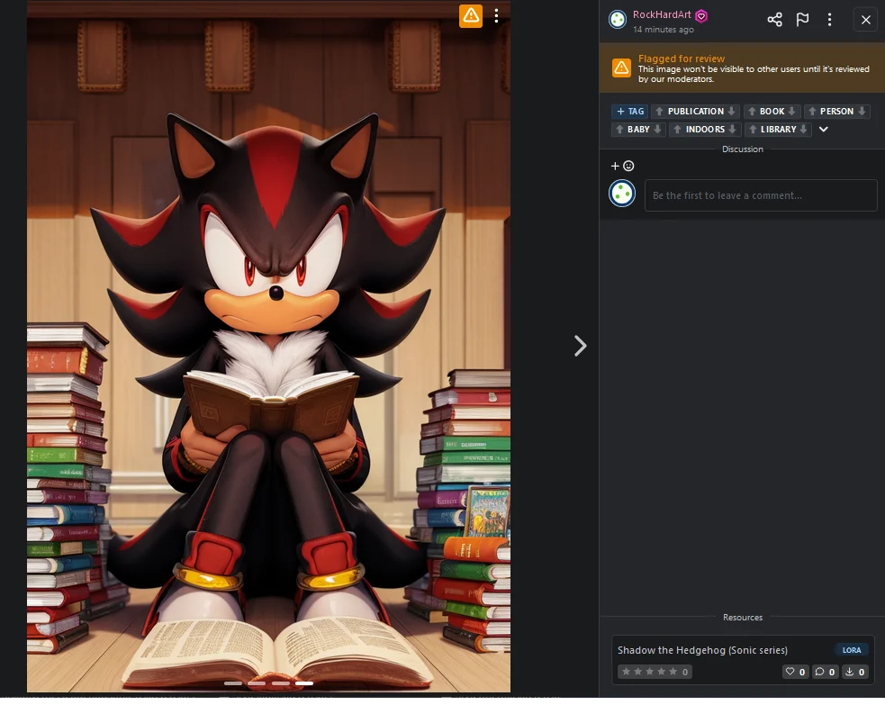Screen dimensions: 885x705
Task: Downvote the BOOK tag
Action: [791, 112]
